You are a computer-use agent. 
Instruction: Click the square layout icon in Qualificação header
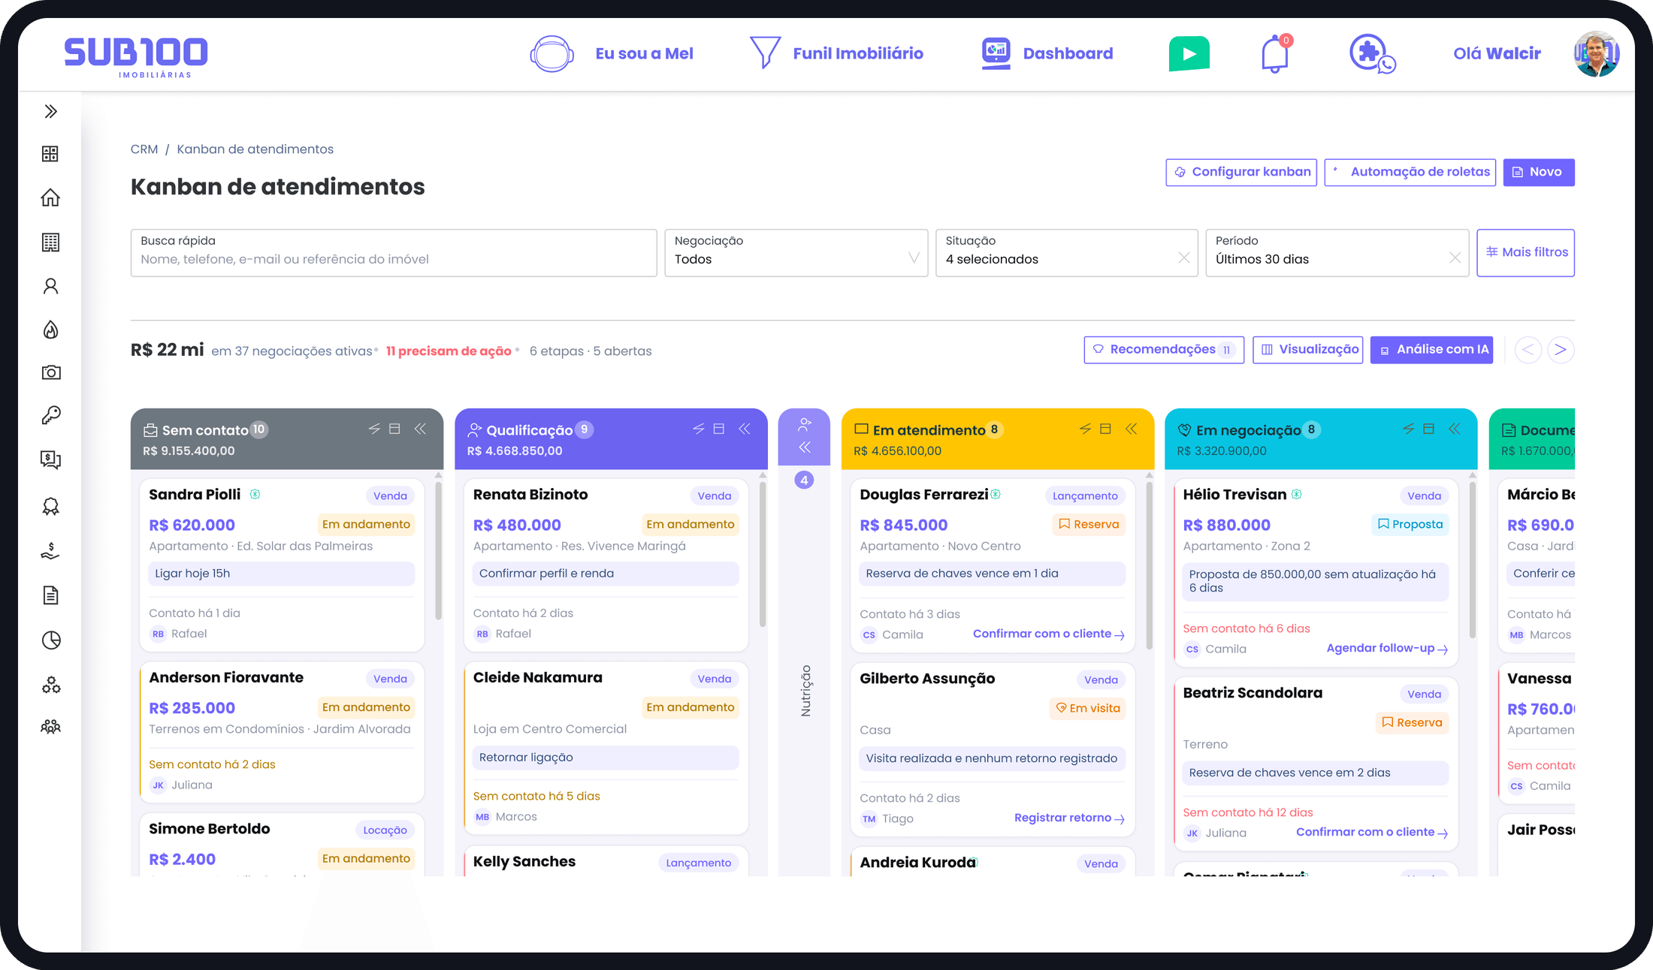pos(719,429)
